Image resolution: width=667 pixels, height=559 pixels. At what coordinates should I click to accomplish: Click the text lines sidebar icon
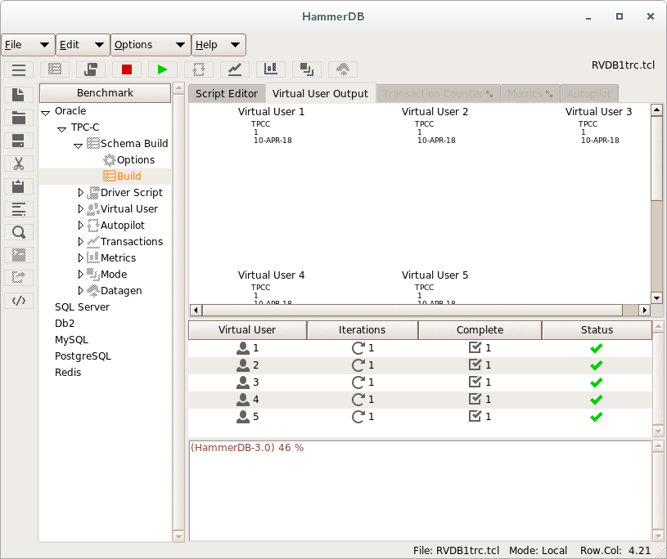pyautogui.click(x=19, y=209)
